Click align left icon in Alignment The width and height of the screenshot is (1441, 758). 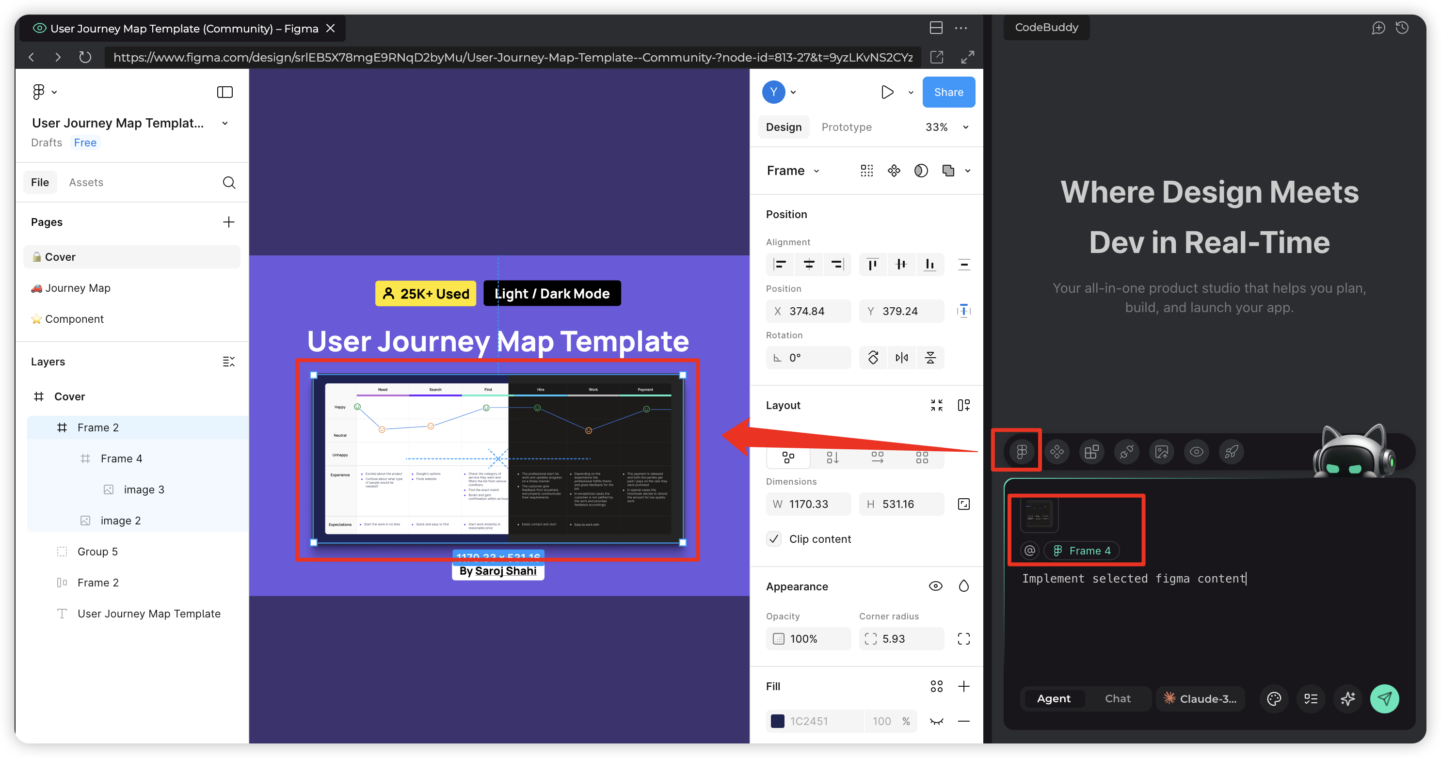pyautogui.click(x=780, y=265)
